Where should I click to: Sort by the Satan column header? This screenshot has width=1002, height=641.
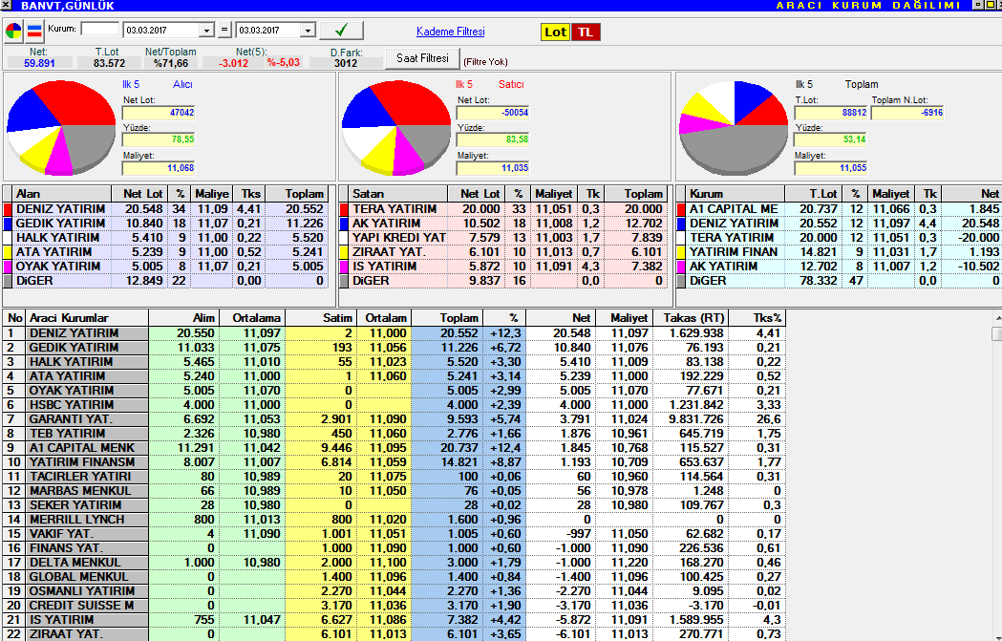tap(398, 194)
